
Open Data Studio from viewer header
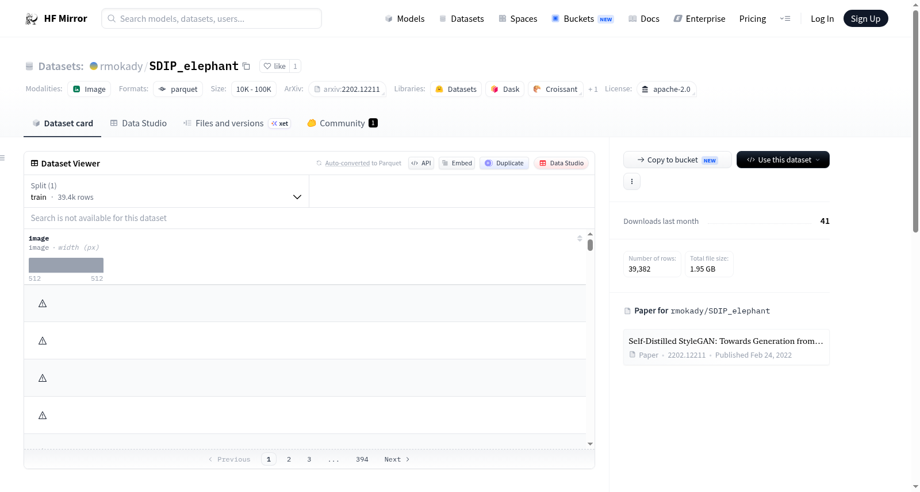(x=561, y=163)
